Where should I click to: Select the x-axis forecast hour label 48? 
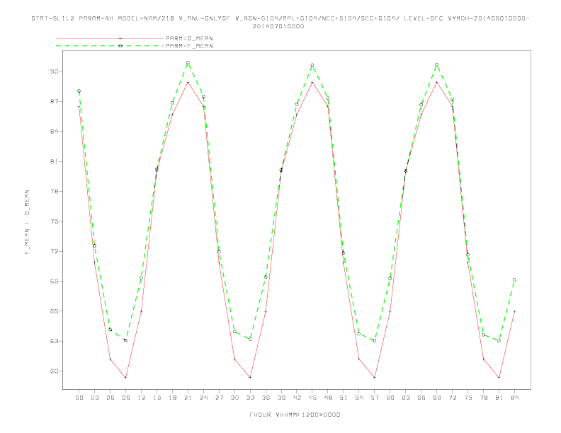point(328,398)
